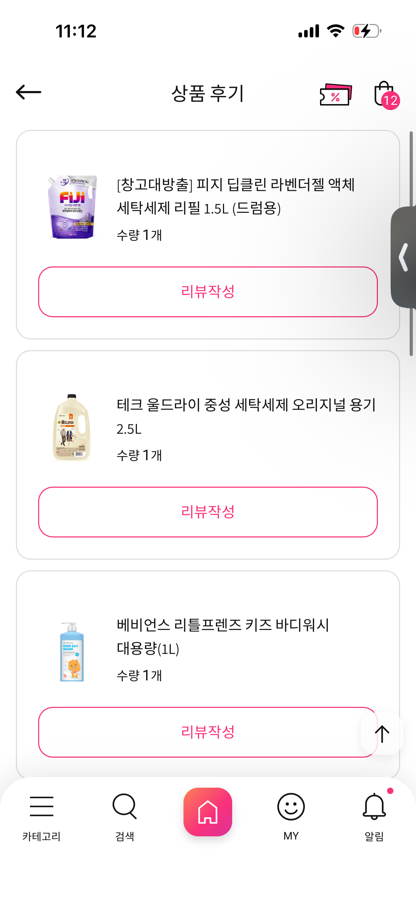The width and height of the screenshot is (416, 902).
Task: Open shopping bag with 12 items
Action: pos(385,94)
